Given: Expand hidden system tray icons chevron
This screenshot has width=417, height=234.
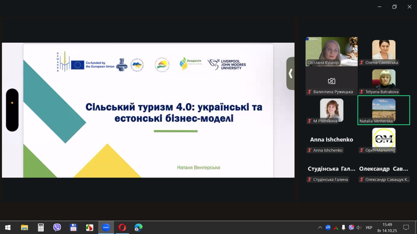Looking at the screenshot, I should (320, 227).
